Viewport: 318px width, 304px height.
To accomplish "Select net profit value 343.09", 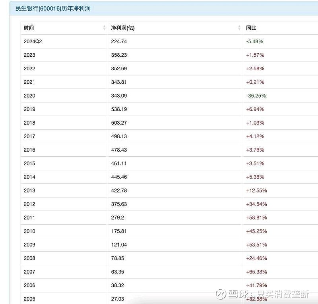I will [x=119, y=96].
